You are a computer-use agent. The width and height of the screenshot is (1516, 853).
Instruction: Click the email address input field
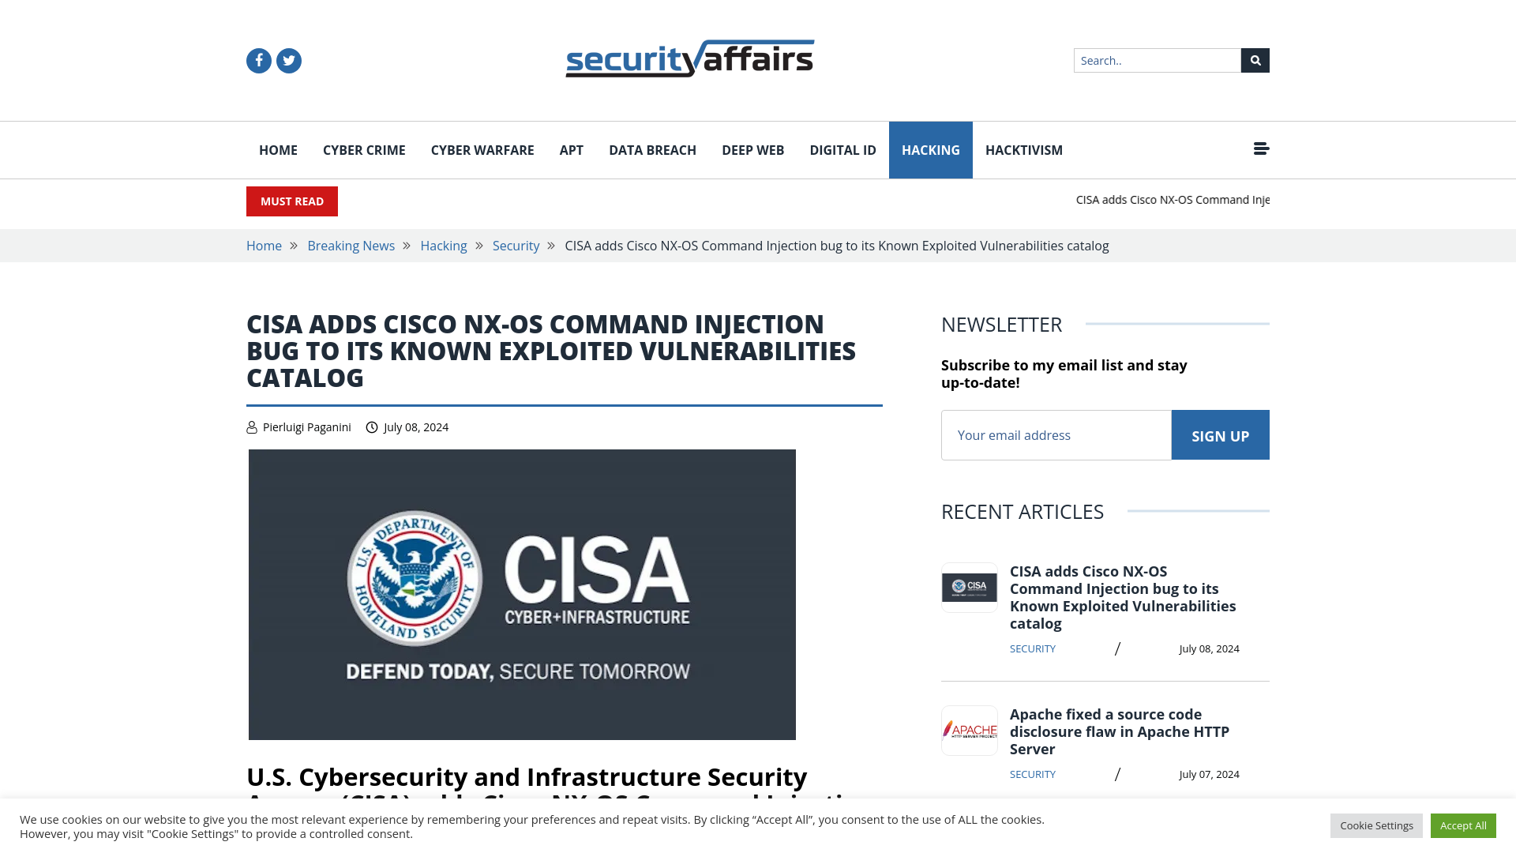pos(1056,434)
